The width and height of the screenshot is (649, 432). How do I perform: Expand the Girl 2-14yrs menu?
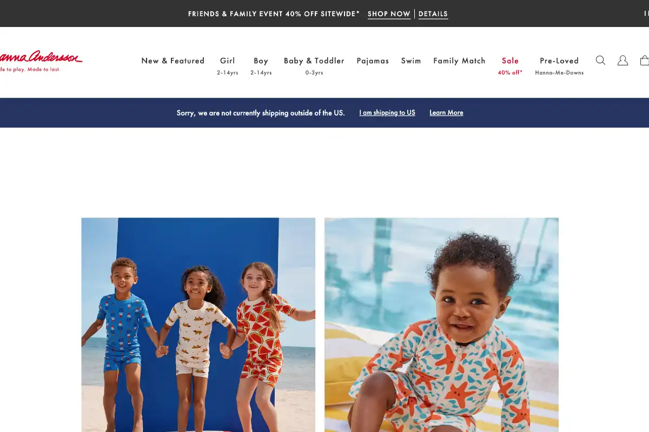[x=228, y=65]
